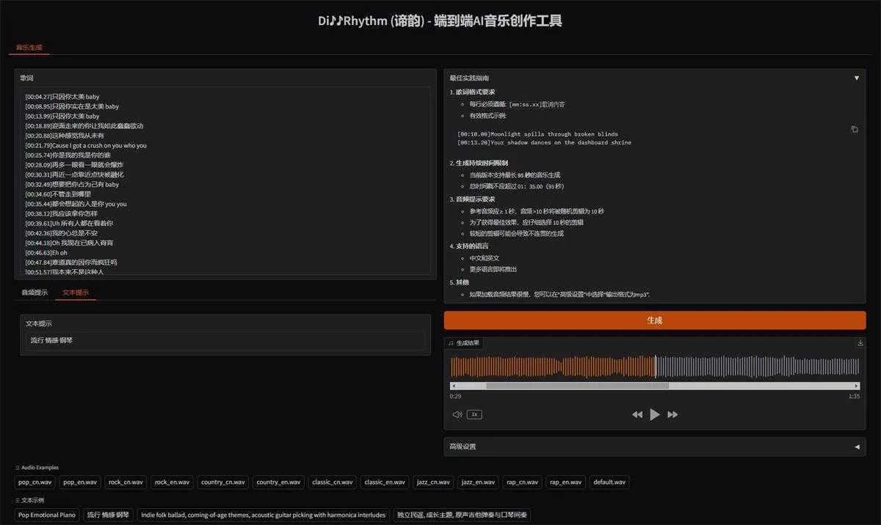The width and height of the screenshot is (881, 525).
Task: Open the music generation tab
Action: (29, 48)
